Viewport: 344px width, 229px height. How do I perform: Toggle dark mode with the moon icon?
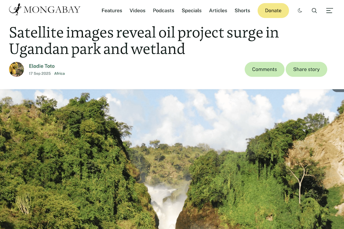coord(300,11)
